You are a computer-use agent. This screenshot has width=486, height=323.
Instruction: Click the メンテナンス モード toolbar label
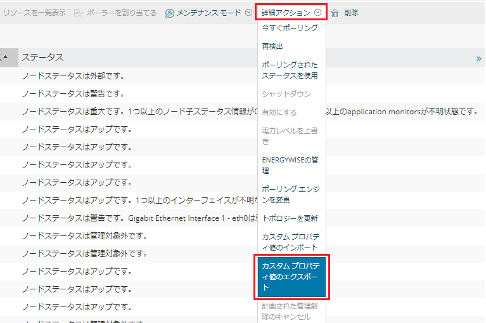click(208, 13)
